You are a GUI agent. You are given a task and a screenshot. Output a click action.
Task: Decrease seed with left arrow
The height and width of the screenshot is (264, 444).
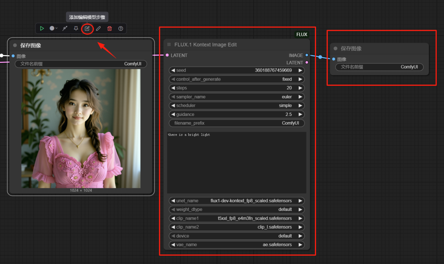coord(173,70)
